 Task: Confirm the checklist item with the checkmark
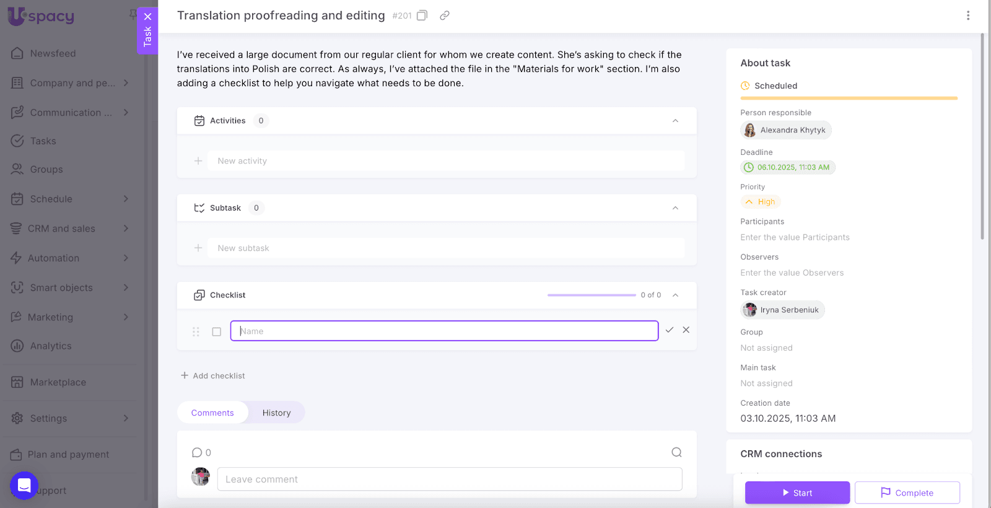click(x=670, y=330)
